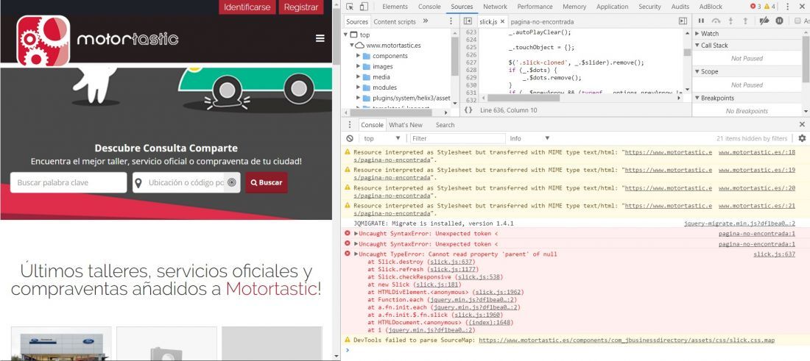Open the Performance panel
The height and width of the screenshot is (361, 810).
coord(535,7)
